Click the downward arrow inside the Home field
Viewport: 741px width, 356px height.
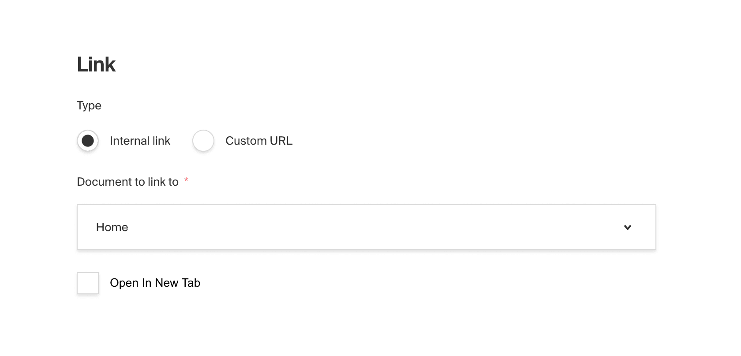coord(628,227)
